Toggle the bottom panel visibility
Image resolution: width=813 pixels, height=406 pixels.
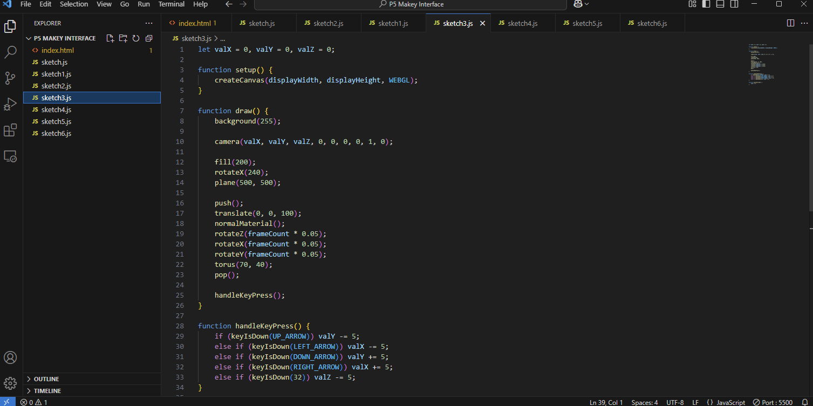click(x=720, y=4)
